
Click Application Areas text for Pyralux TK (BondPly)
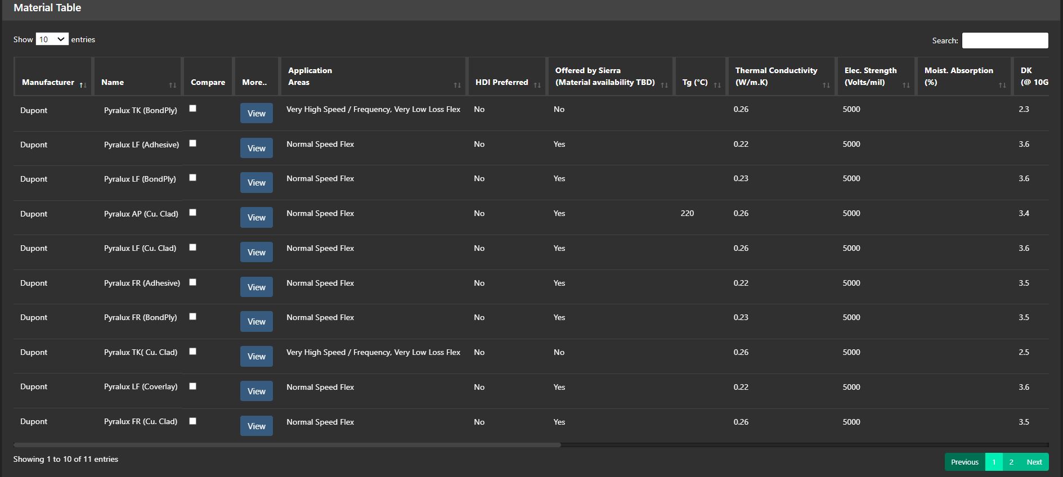click(373, 109)
